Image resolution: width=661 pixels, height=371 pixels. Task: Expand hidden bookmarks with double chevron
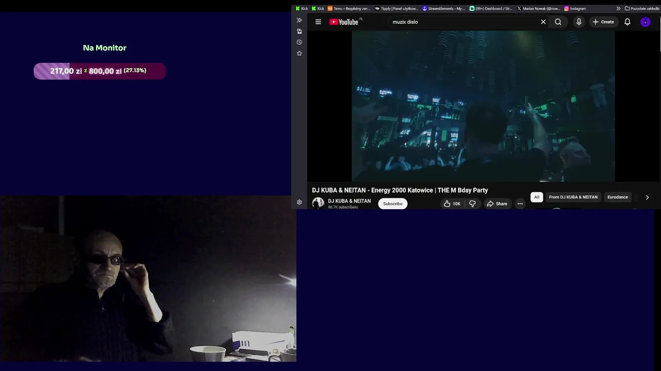(618, 8)
